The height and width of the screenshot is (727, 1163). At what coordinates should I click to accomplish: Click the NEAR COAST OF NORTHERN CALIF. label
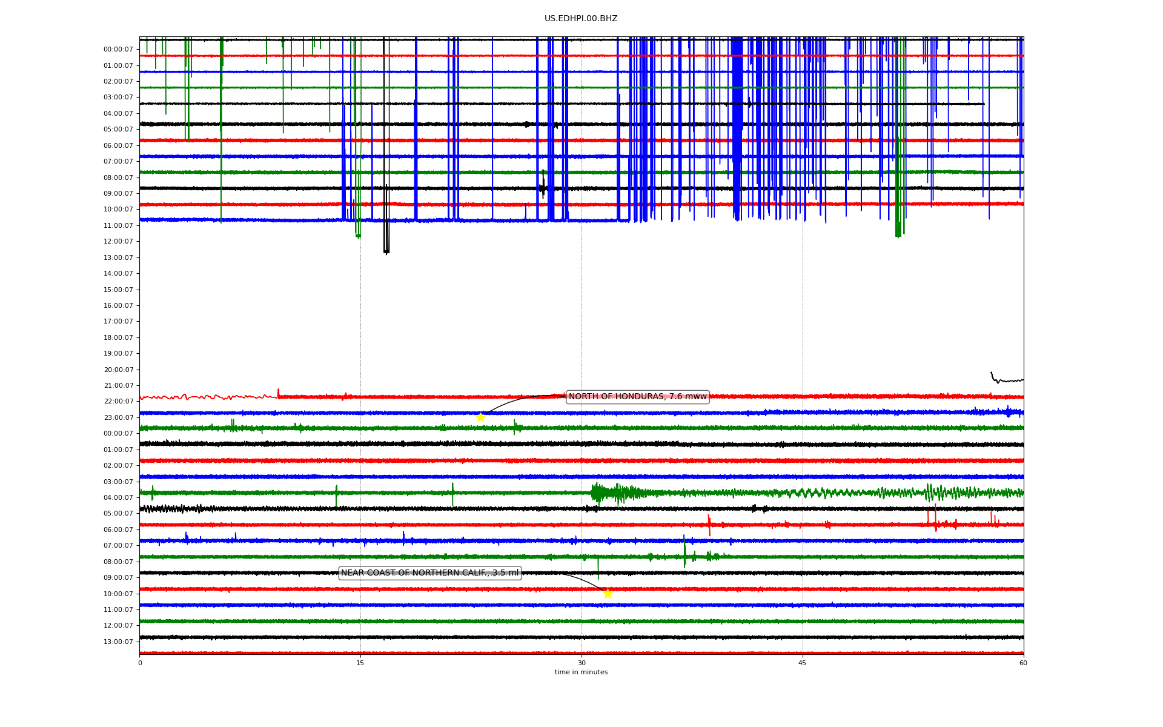(429, 573)
